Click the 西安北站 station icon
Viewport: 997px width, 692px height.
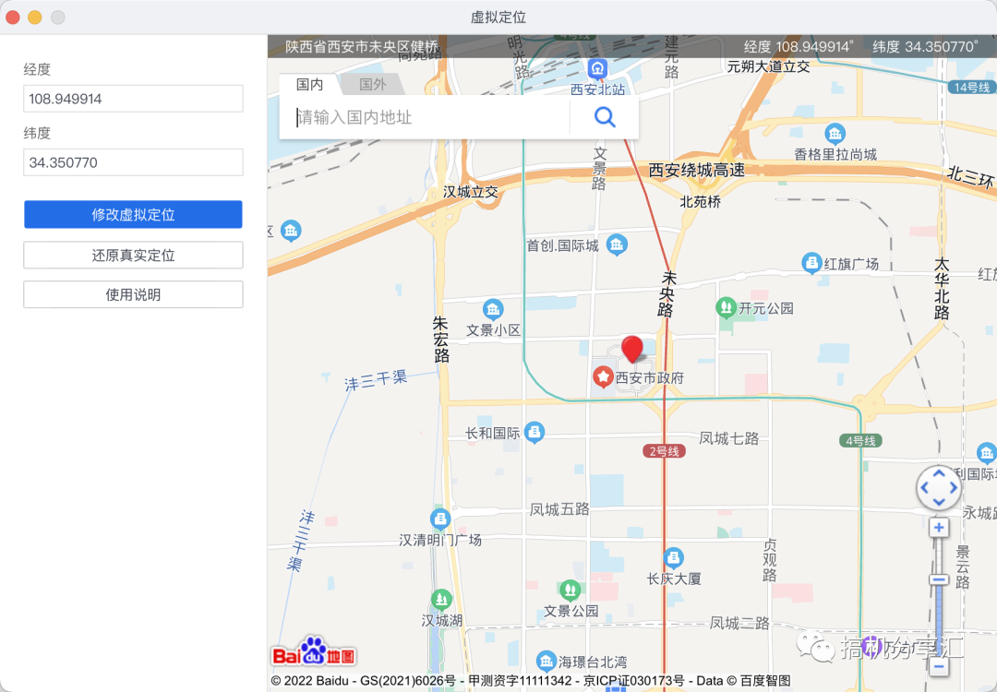(597, 68)
